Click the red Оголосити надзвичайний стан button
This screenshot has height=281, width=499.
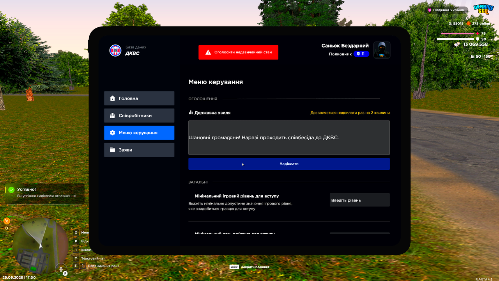click(238, 52)
